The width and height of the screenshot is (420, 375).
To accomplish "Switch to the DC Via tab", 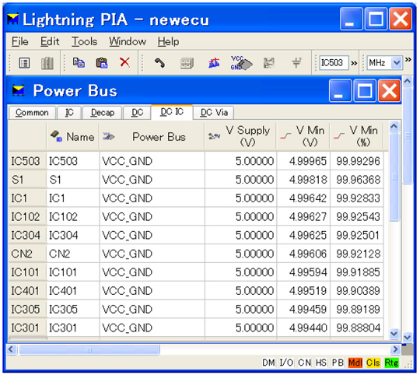I will pyautogui.click(x=214, y=113).
